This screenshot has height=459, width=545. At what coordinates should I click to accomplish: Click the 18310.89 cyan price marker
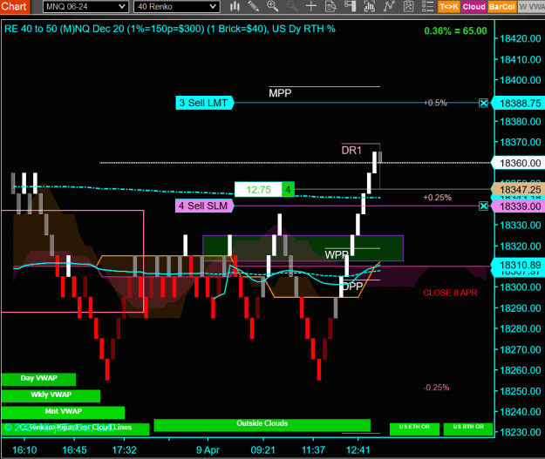point(520,266)
